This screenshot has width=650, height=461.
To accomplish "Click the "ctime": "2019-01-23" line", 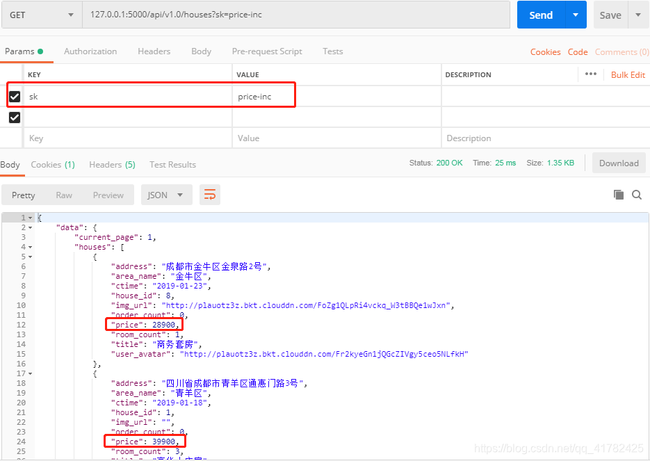I will 161,286.
